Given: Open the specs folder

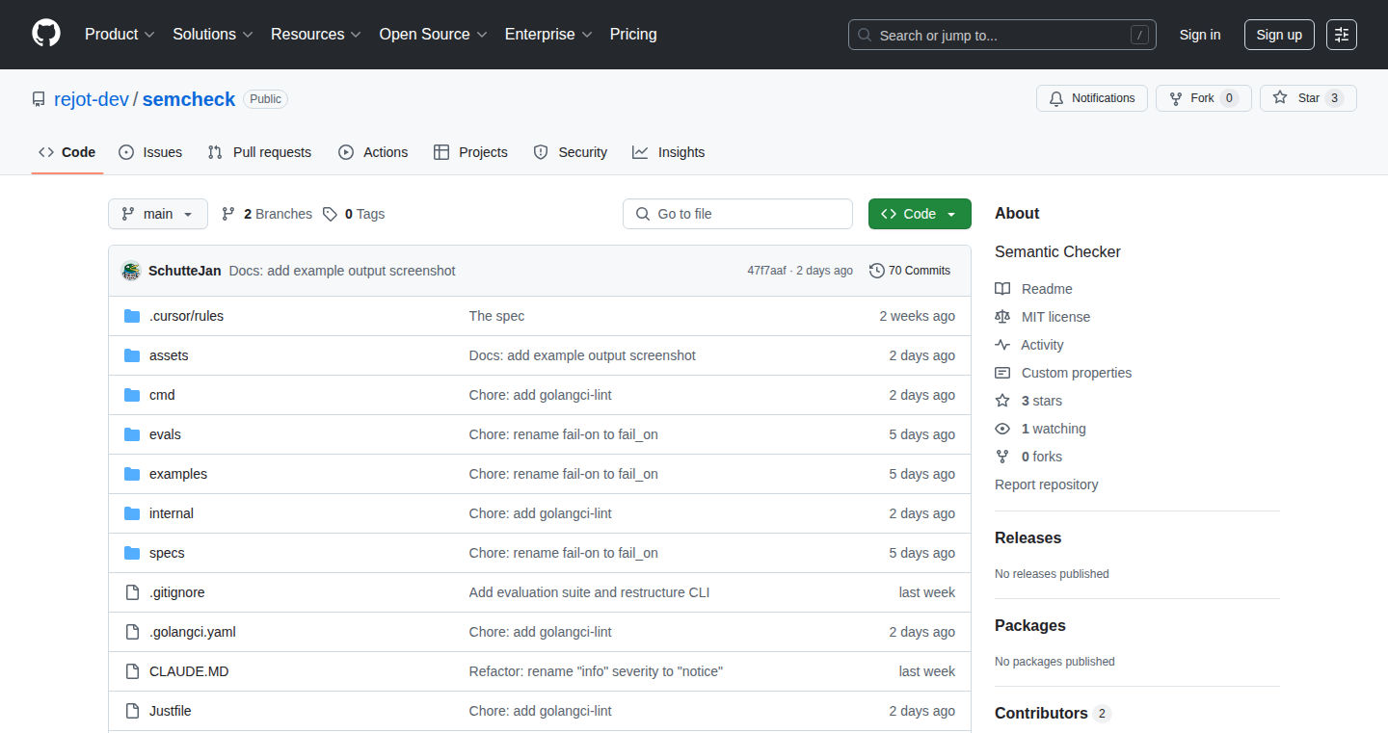Looking at the screenshot, I should (167, 553).
